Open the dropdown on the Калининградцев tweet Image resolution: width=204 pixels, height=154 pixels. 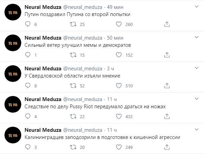pyautogui.click(x=196, y=129)
